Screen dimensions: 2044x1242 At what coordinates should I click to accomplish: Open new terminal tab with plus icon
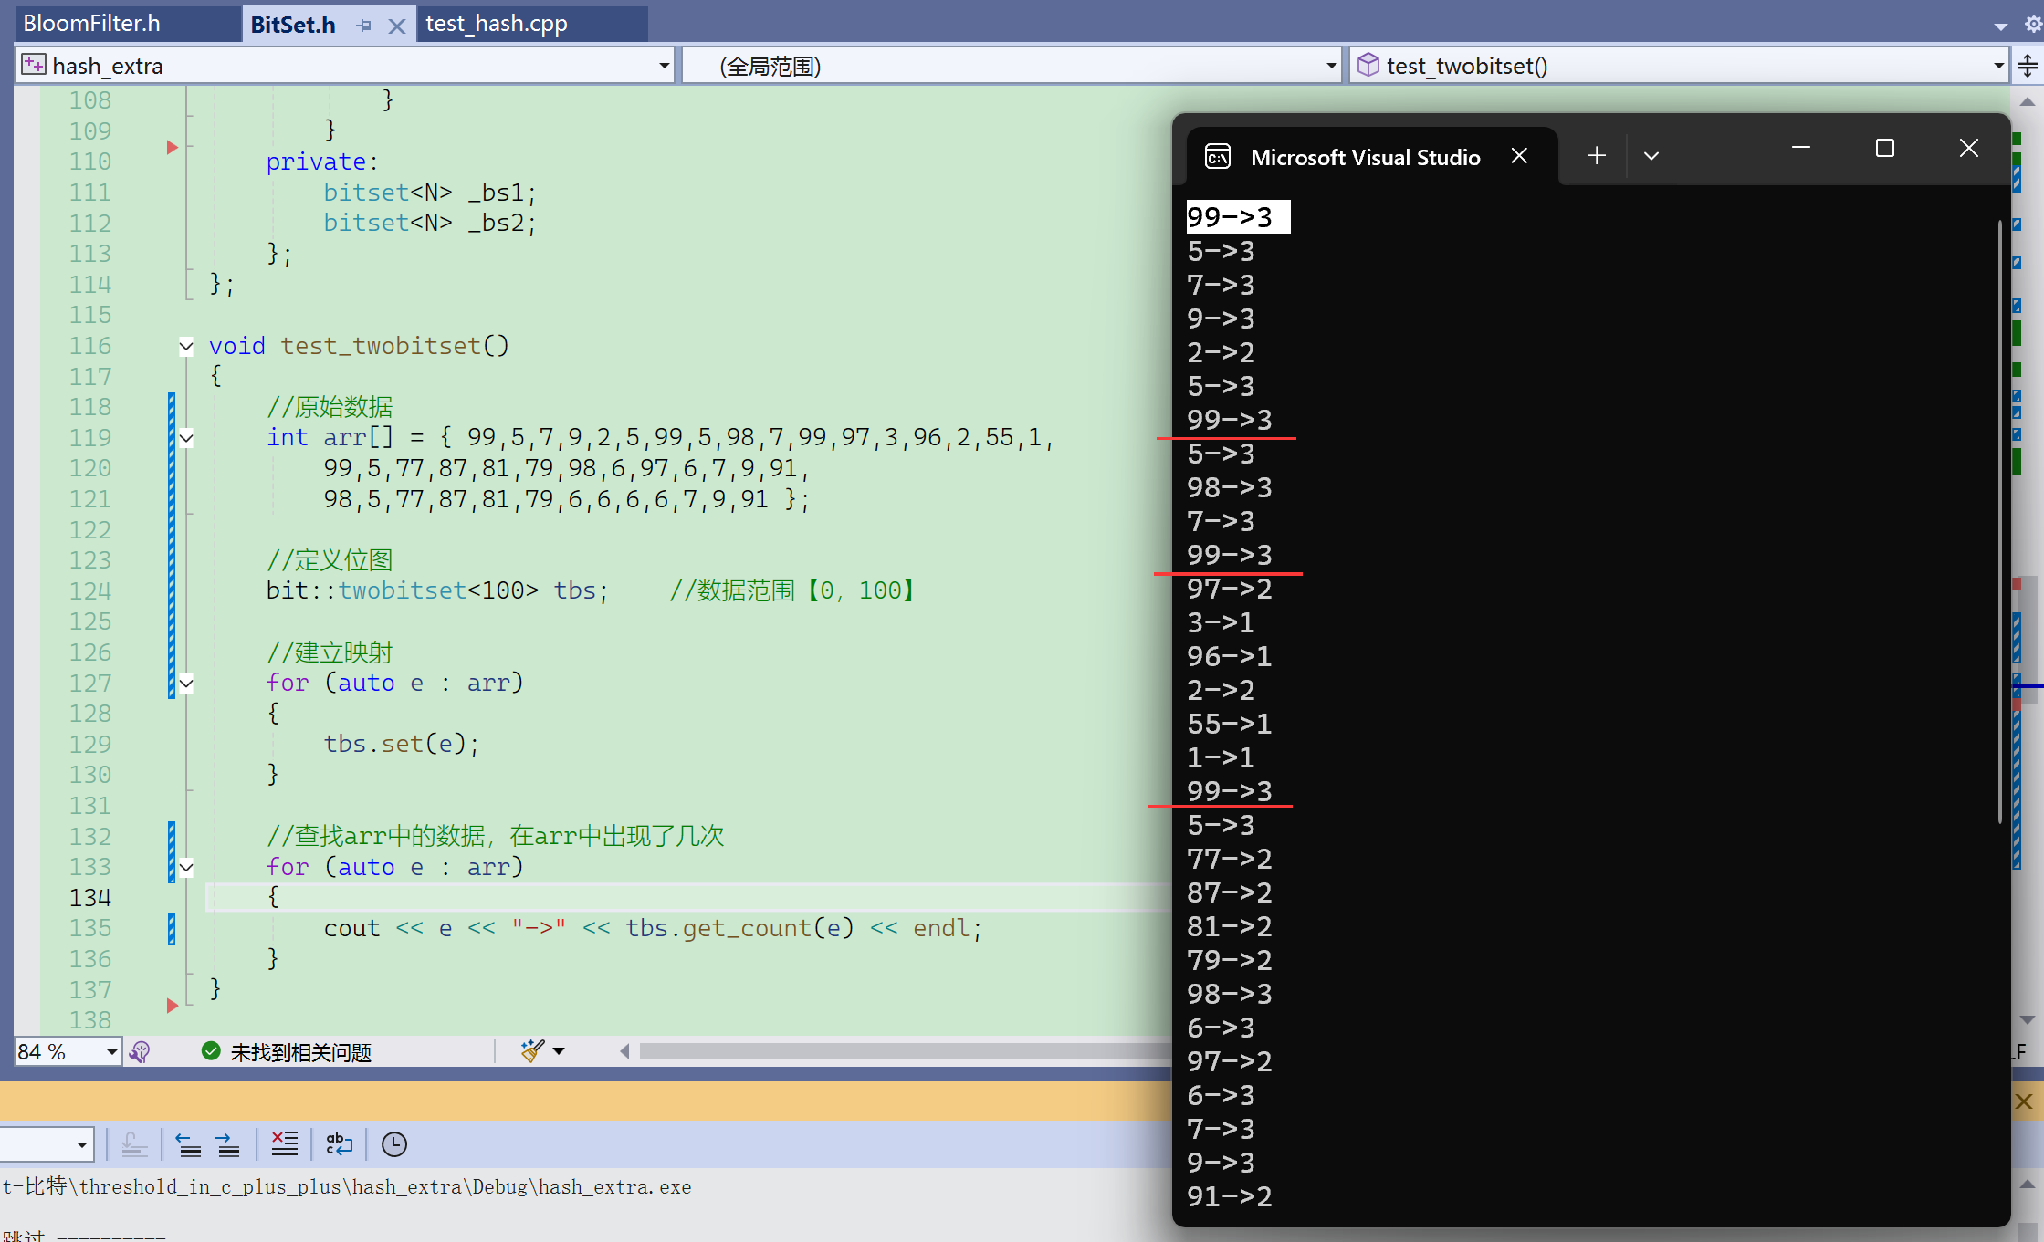pos(1596,156)
